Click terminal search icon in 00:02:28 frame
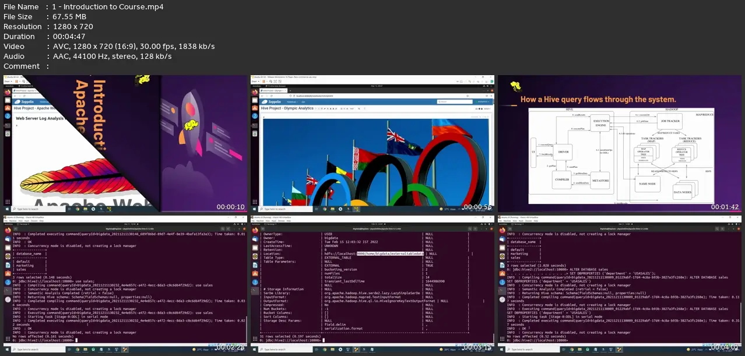 point(223,229)
